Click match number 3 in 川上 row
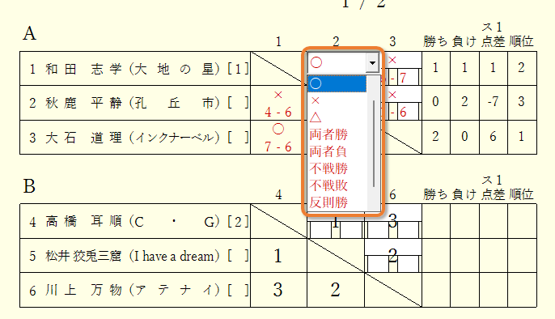555x319 pixels. click(278, 290)
